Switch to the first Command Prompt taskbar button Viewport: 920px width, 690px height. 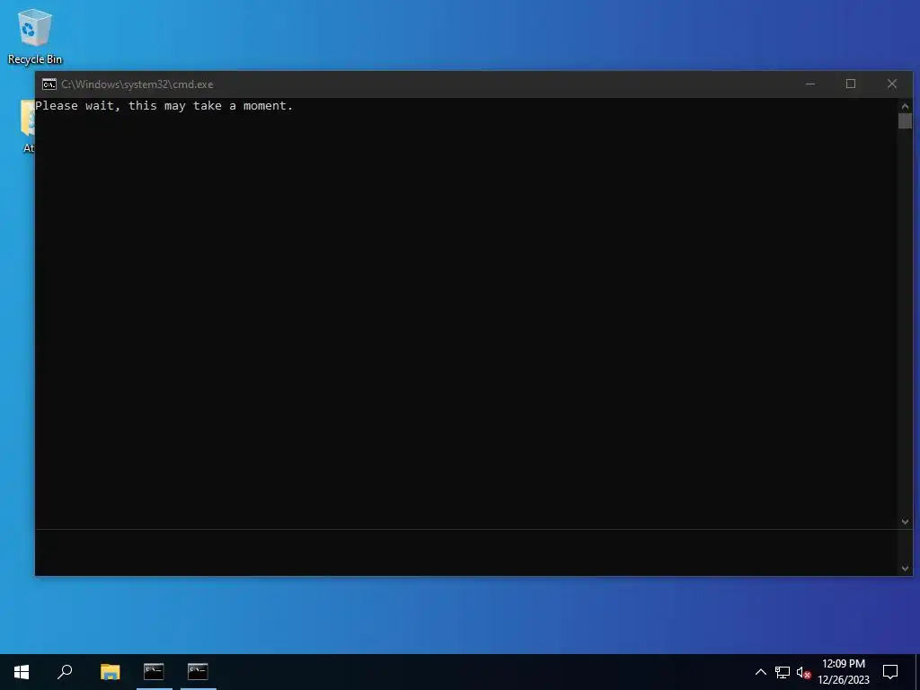[x=154, y=672]
